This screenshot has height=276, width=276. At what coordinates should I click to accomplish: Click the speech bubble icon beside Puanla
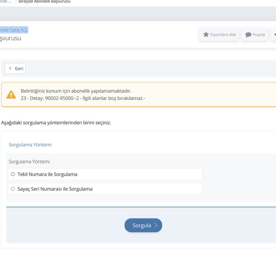248,34
